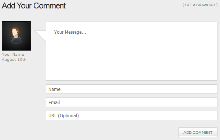Click the Email placeholder text
Screen dimensions: 220x140
(x=54, y=102)
